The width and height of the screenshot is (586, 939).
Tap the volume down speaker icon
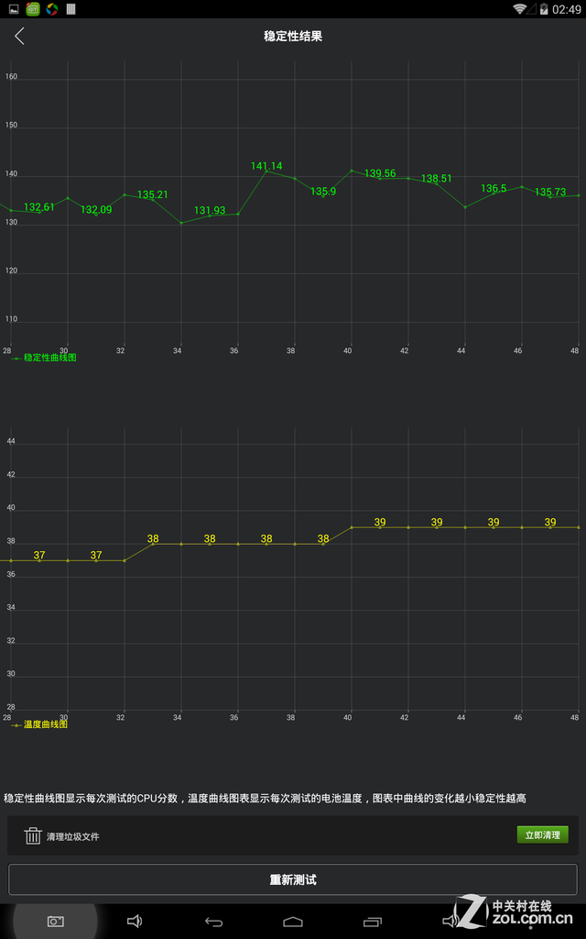[x=135, y=921]
